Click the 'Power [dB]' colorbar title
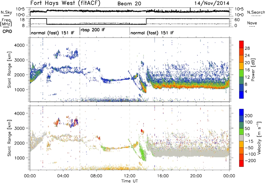Viewport: 265px width, 183px height. click(253, 70)
